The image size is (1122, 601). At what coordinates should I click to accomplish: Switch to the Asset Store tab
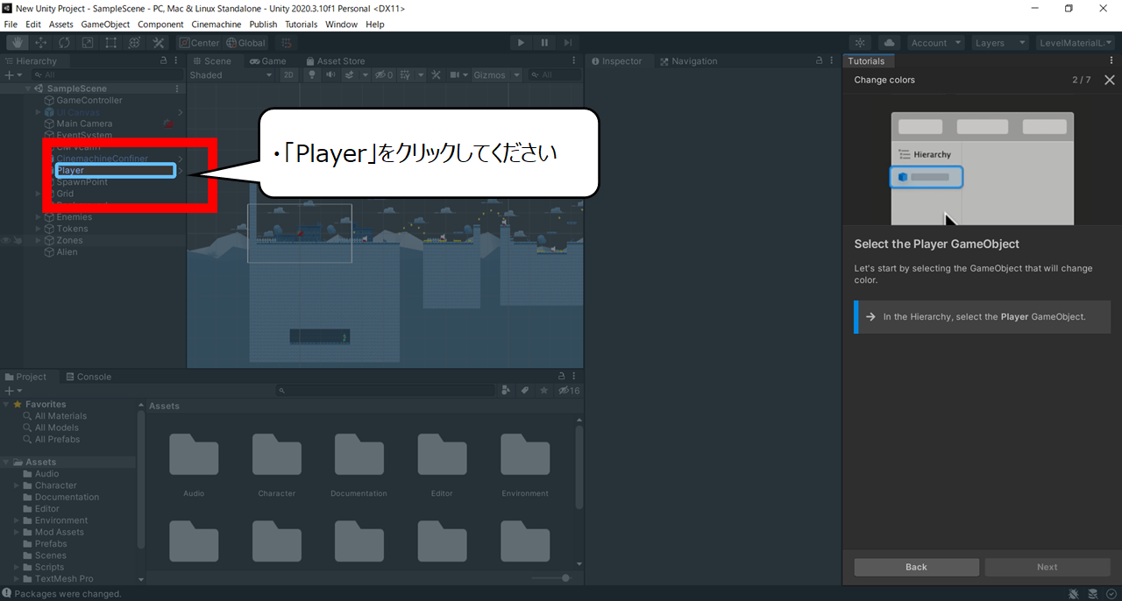(x=335, y=61)
